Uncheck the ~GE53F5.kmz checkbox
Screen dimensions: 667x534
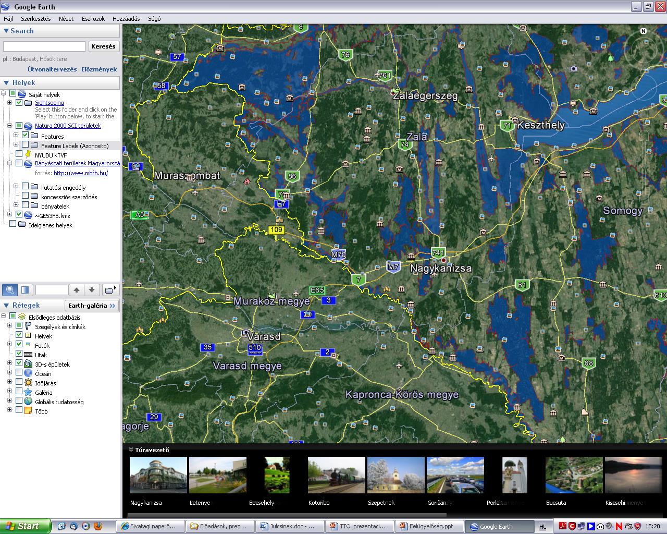[x=19, y=215]
